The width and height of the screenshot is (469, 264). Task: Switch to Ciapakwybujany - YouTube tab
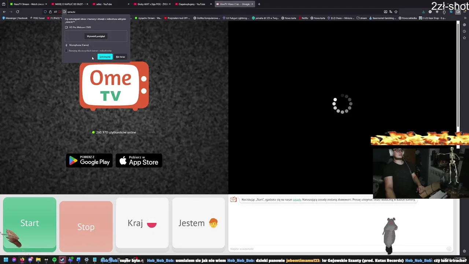192,4
